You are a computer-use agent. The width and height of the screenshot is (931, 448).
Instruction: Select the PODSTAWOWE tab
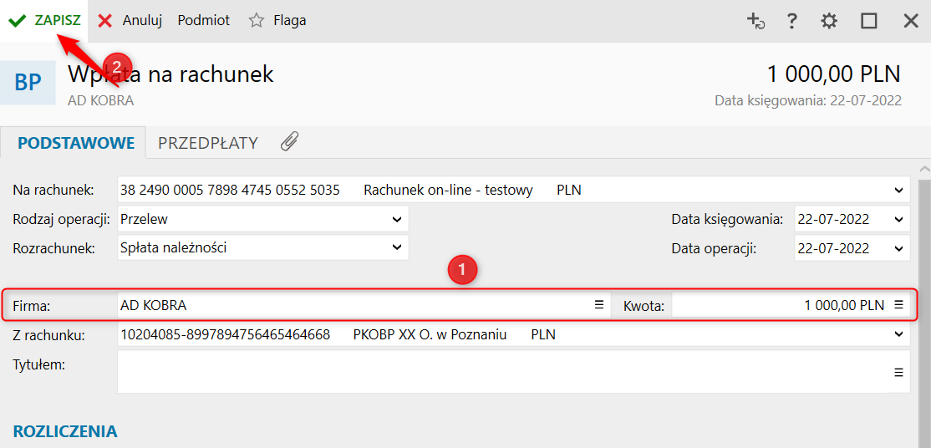(x=76, y=143)
